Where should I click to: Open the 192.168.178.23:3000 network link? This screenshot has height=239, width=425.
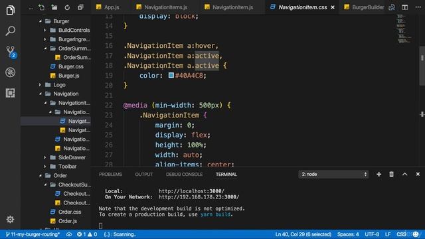[x=199, y=197]
